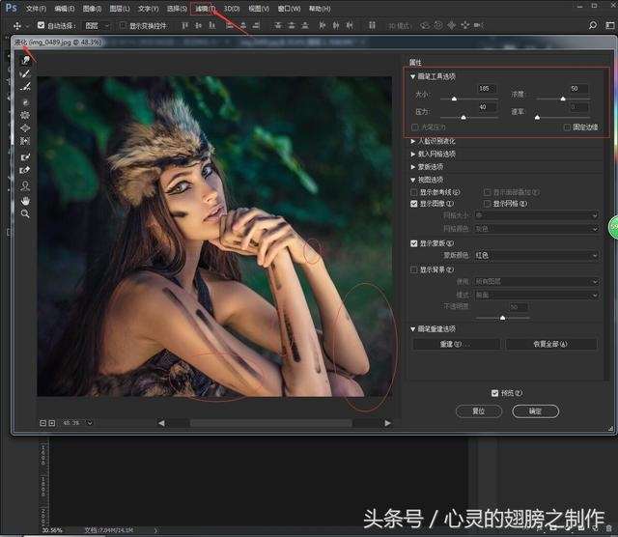This screenshot has height=537, width=618.
Task: Enable the 显示参考线 checkbox
Action: point(414,192)
